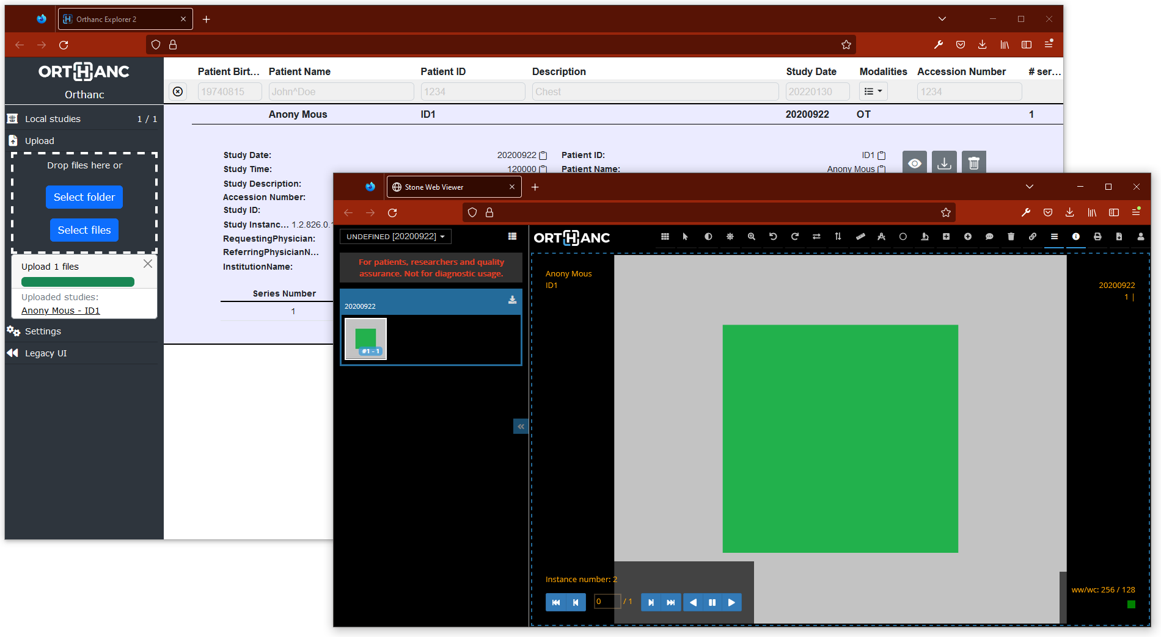Screen dimensions: 1161x637
Task: Click the plus-in-circle toolbar icon
Action: click(968, 237)
